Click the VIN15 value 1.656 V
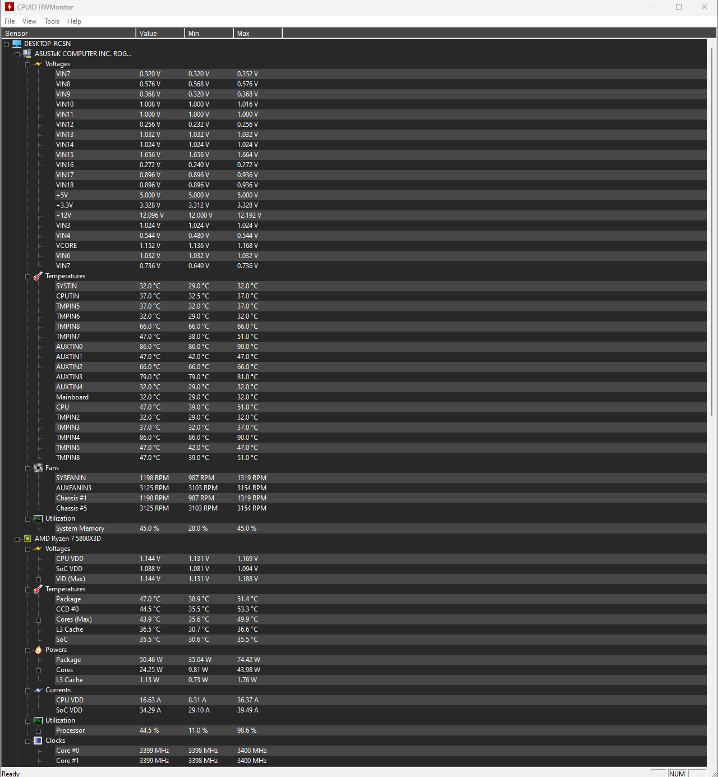Image resolution: width=718 pixels, height=777 pixels. pyautogui.click(x=150, y=155)
